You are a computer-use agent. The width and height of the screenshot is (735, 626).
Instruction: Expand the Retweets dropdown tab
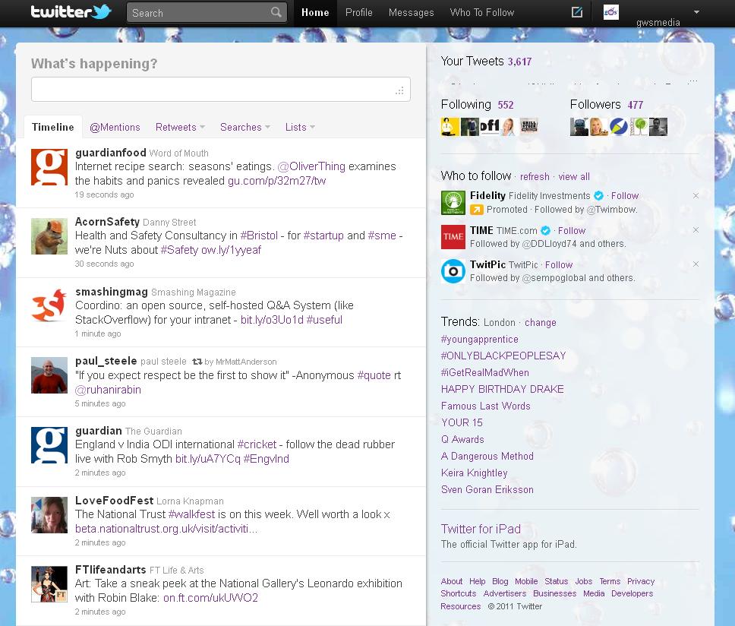[181, 127]
